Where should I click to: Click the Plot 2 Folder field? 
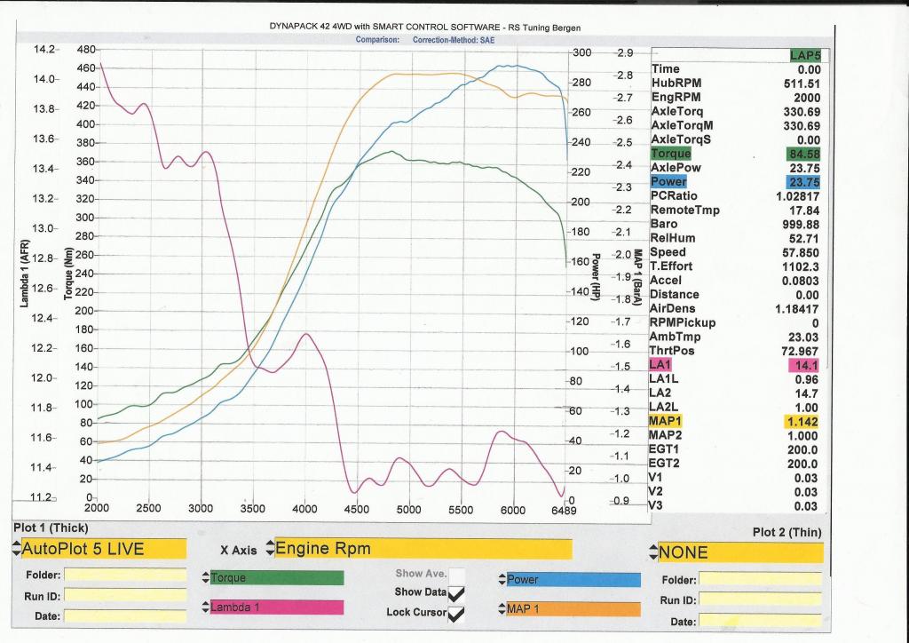(x=761, y=579)
